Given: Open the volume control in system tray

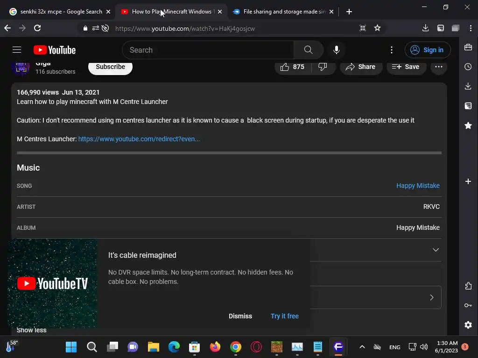Looking at the screenshot, I should (424, 347).
